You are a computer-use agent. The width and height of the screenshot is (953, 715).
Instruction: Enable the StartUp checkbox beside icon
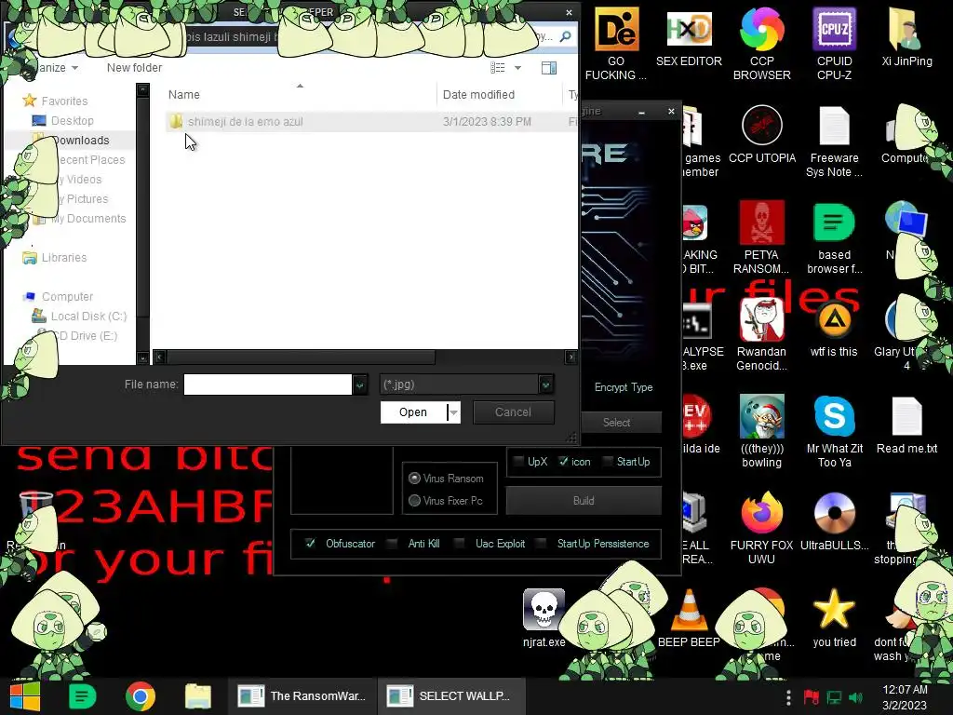tap(607, 462)
